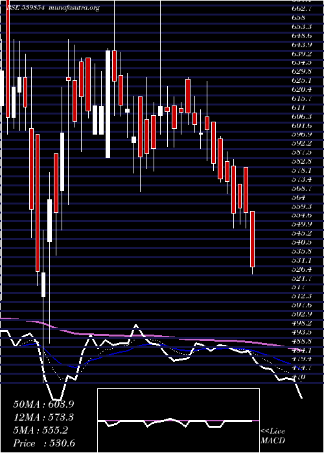The width and height of the screenshot is (324, 453).
Task: Click the 554.6 price axis label
Action: click(x=302, y=215)
